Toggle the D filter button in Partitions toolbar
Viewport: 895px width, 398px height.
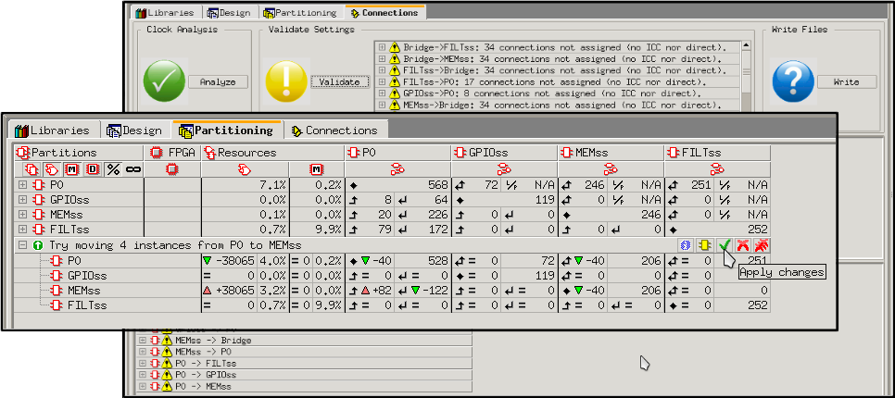(93, 169)
